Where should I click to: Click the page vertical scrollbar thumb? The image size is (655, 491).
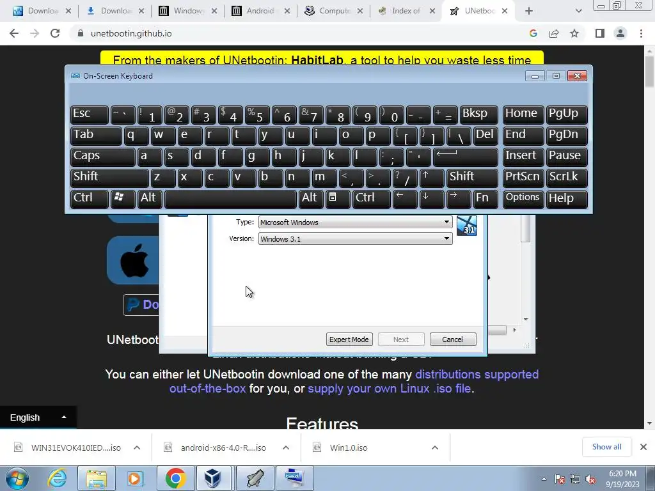coord(650,72)
